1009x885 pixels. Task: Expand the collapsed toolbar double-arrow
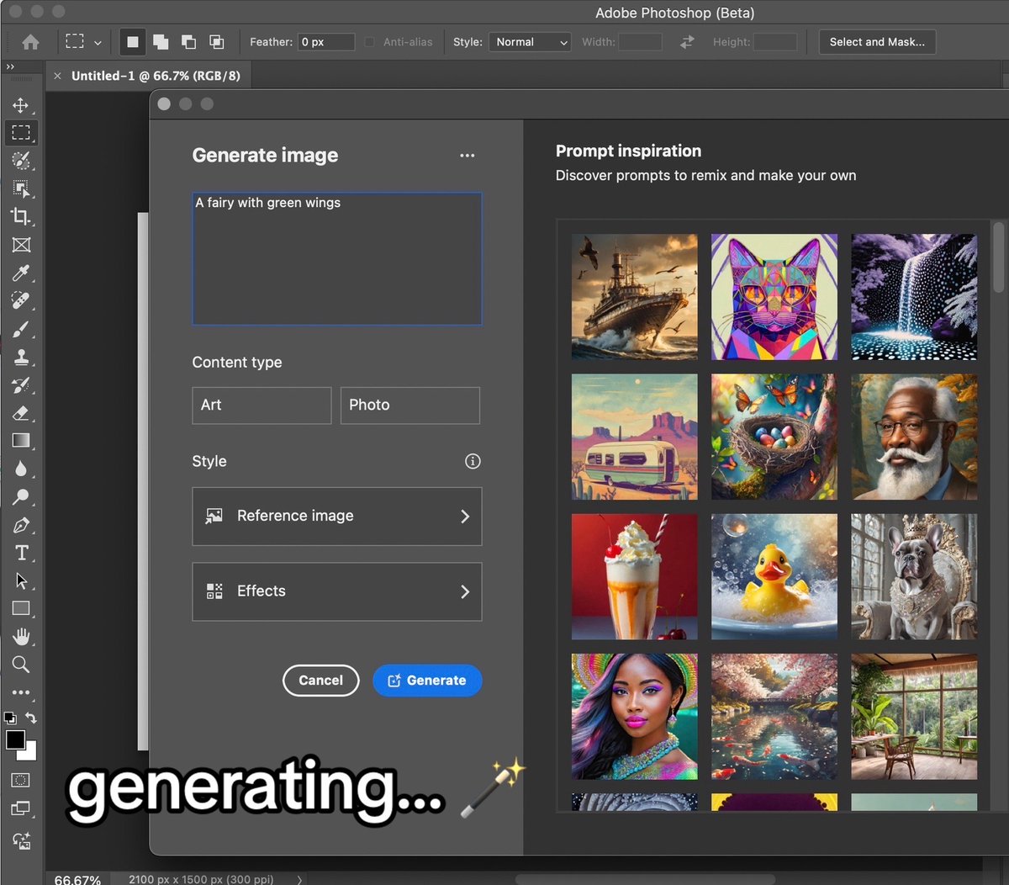click(x=10, y=66)
